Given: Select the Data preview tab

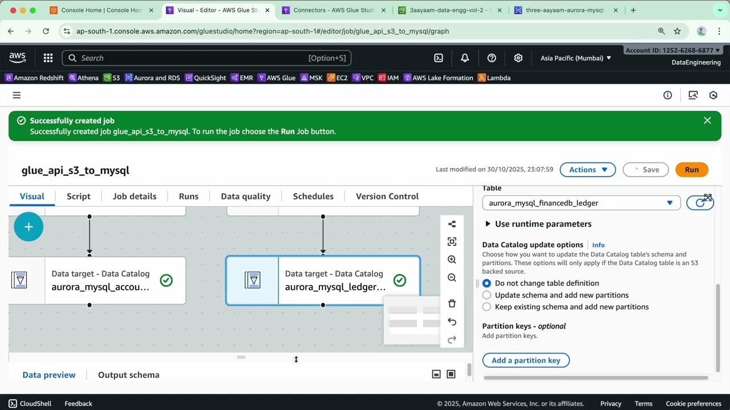Looking at the screenshot, I should tap(49, 375).
